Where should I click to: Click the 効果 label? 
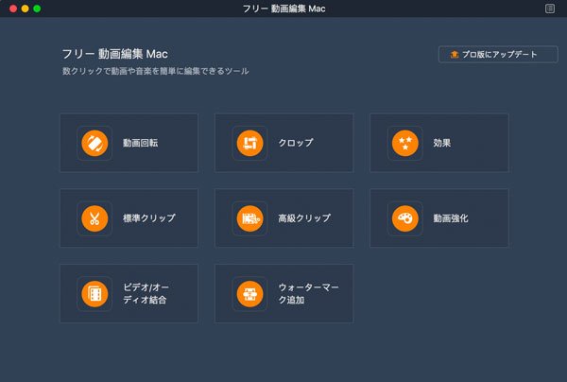(x=442, y=144)
